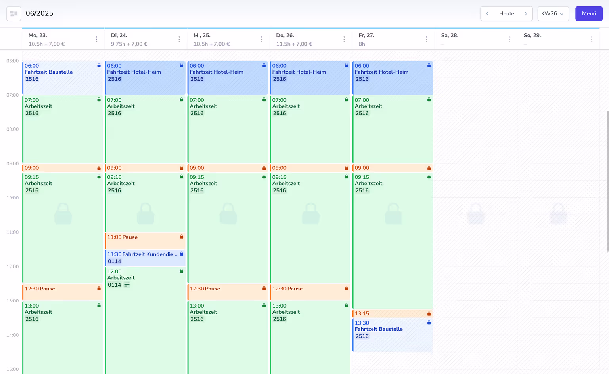609x374 pixels.
Task: Open Tuesday 11:30 Fahrtzeit Kundendienst entry
Action: (145, 258)
